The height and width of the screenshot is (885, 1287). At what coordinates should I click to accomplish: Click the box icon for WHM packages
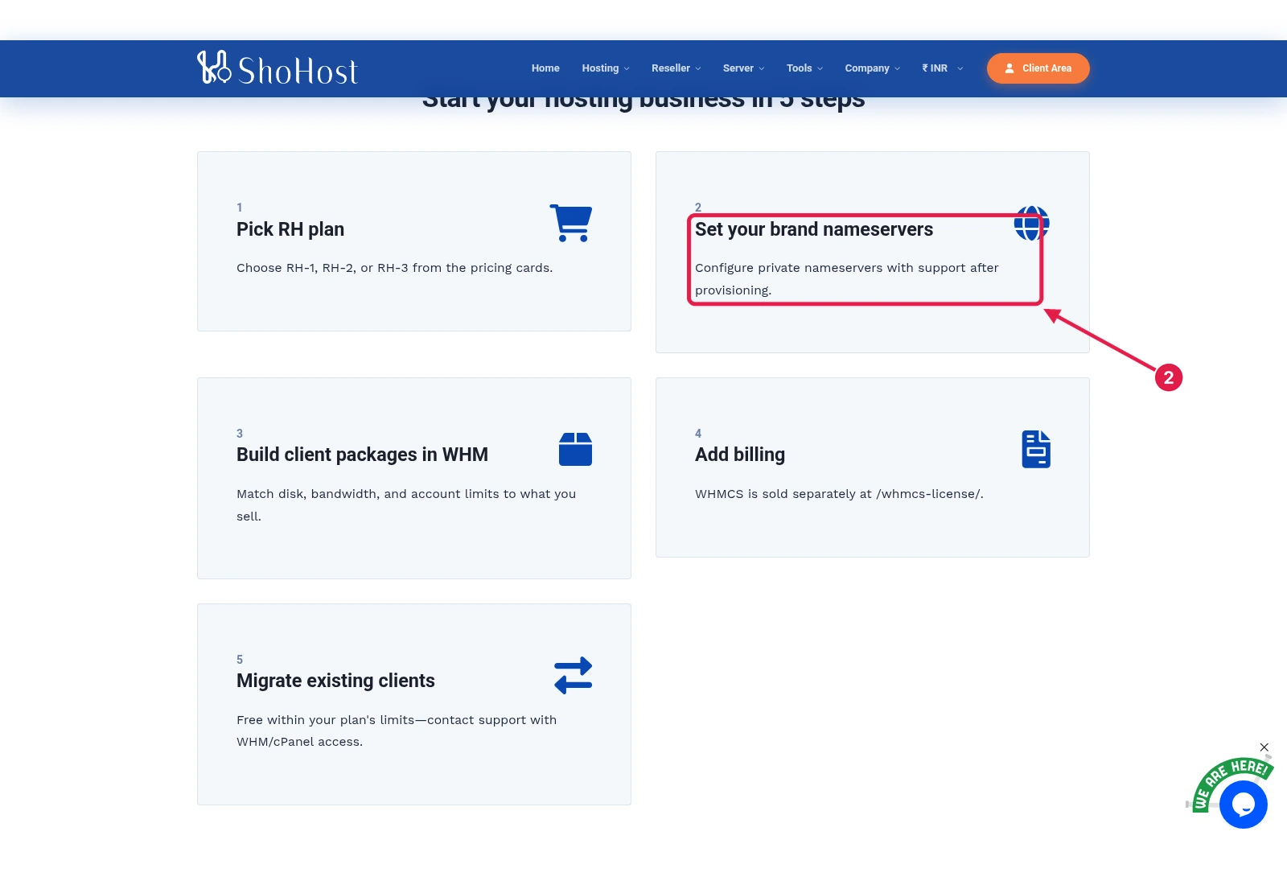coord(575,449)
